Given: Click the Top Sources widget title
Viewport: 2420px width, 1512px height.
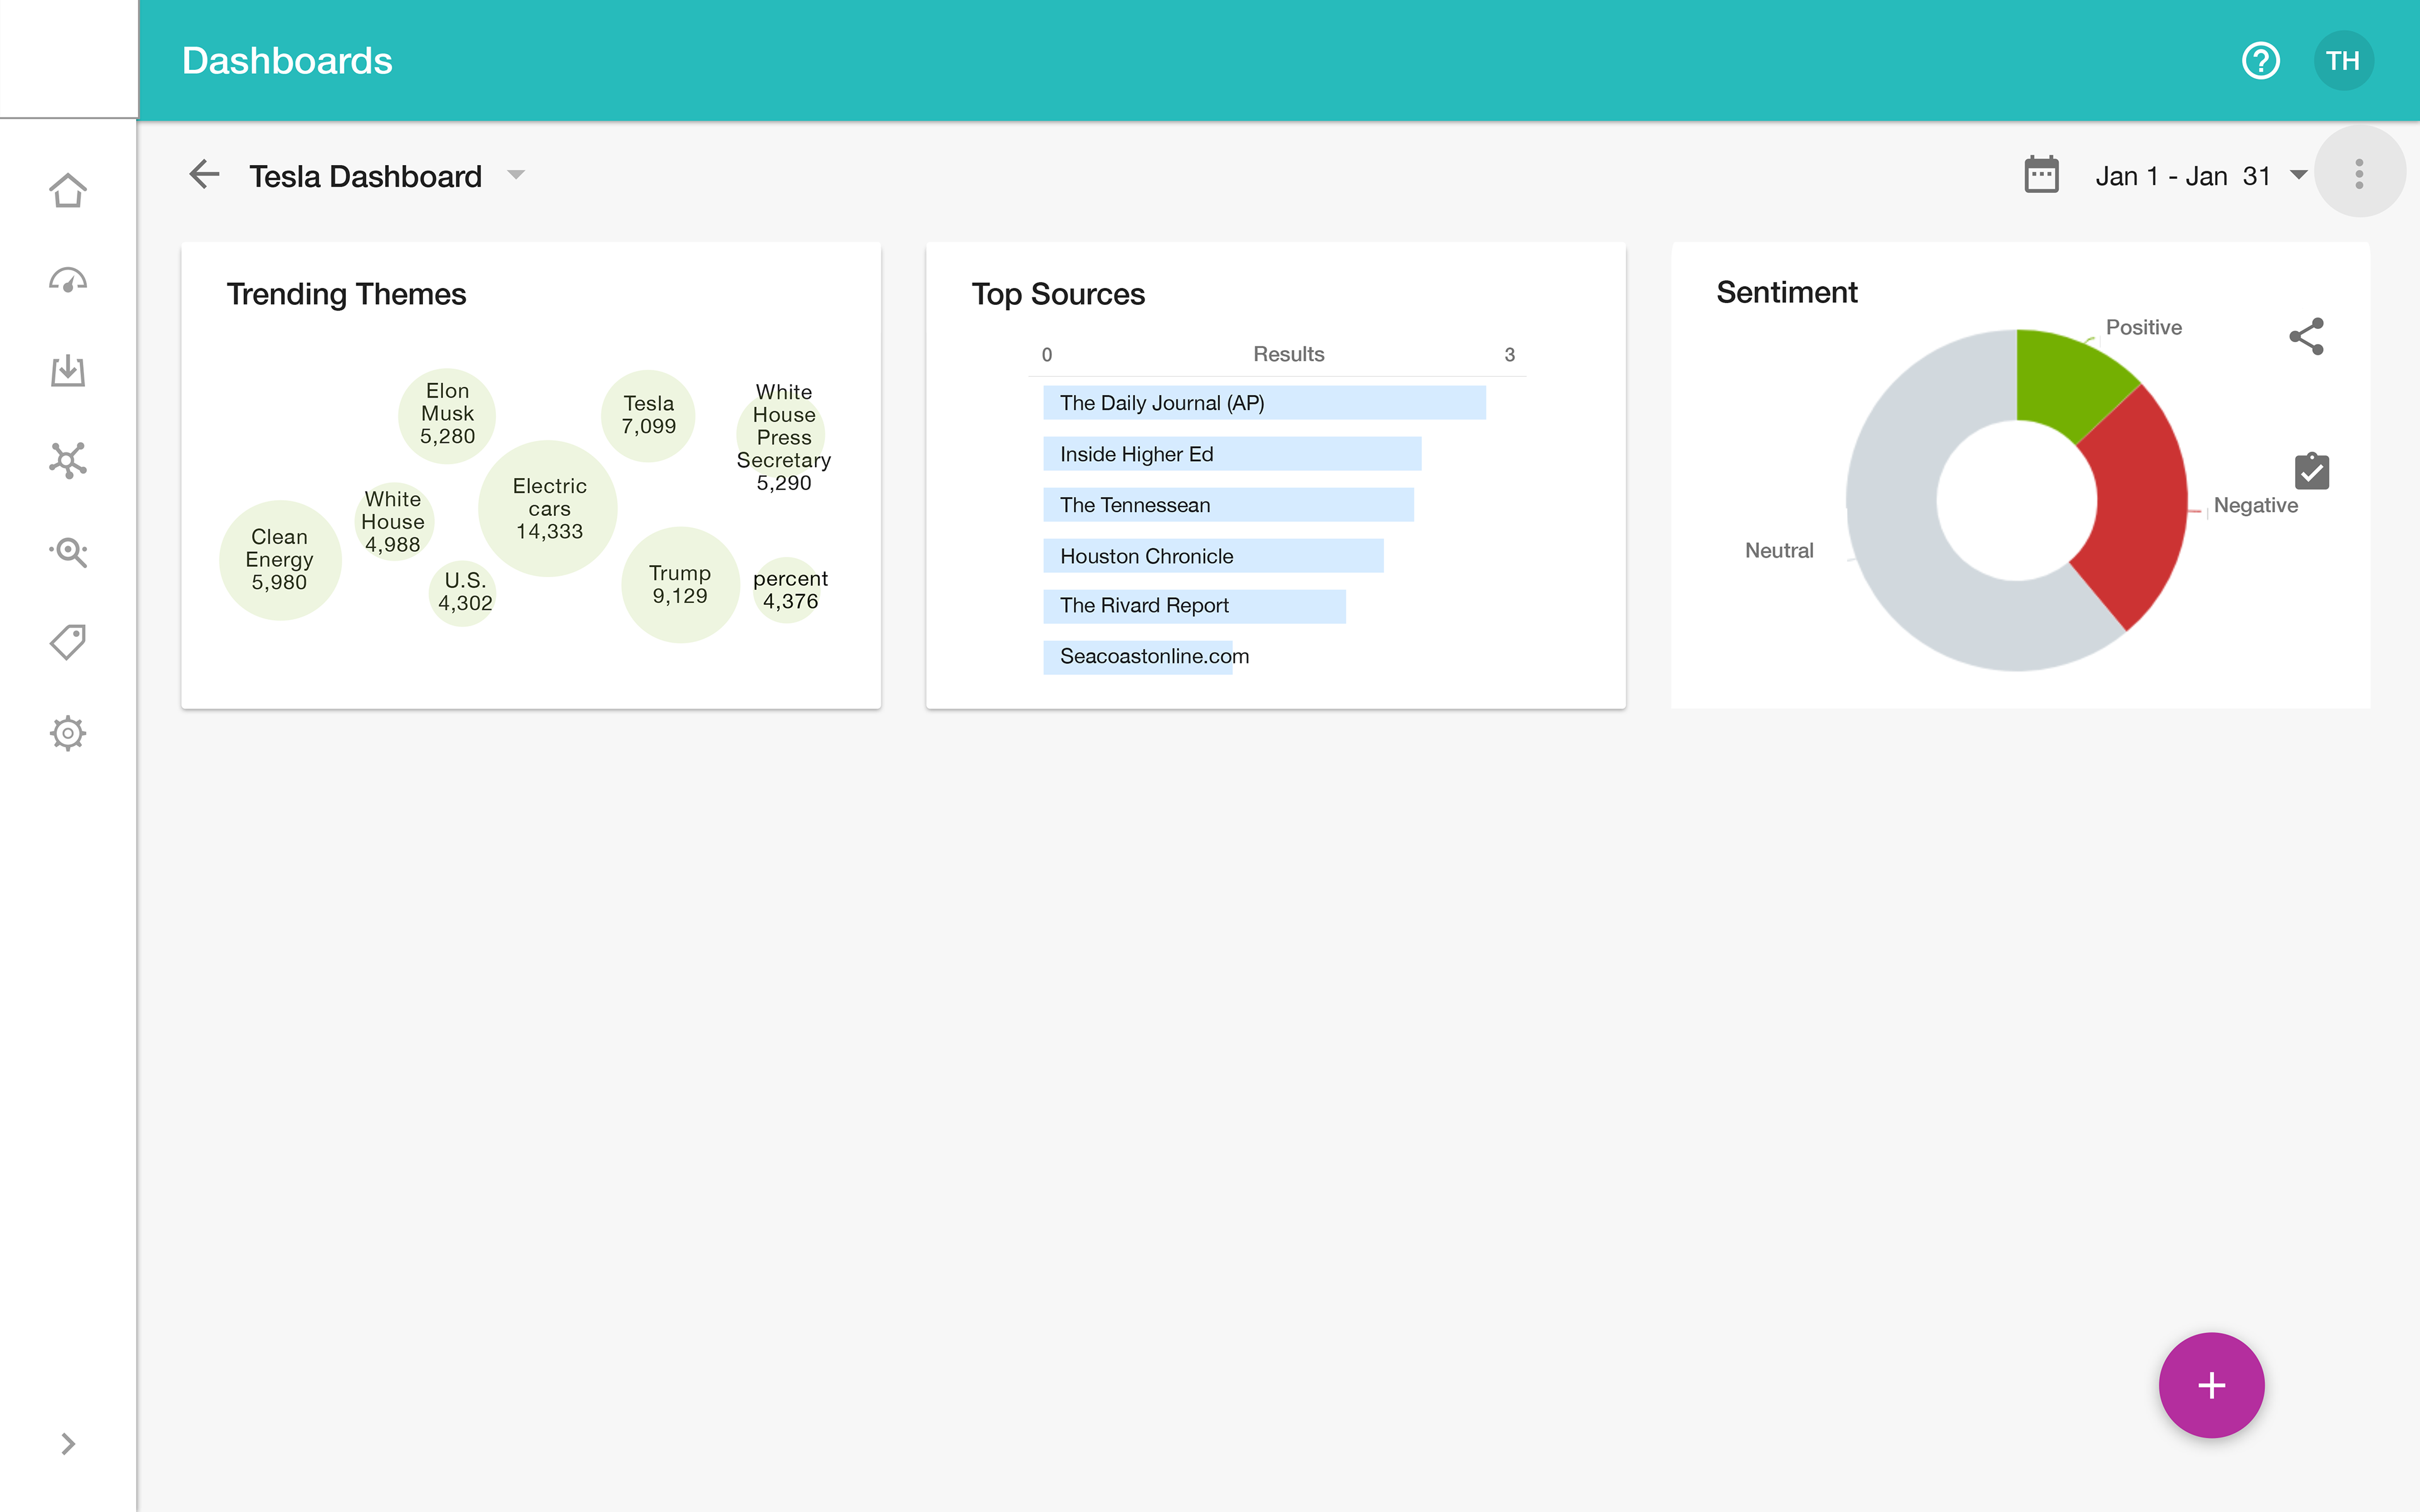Looking at the screenshot, I should tap(1058, 294).
